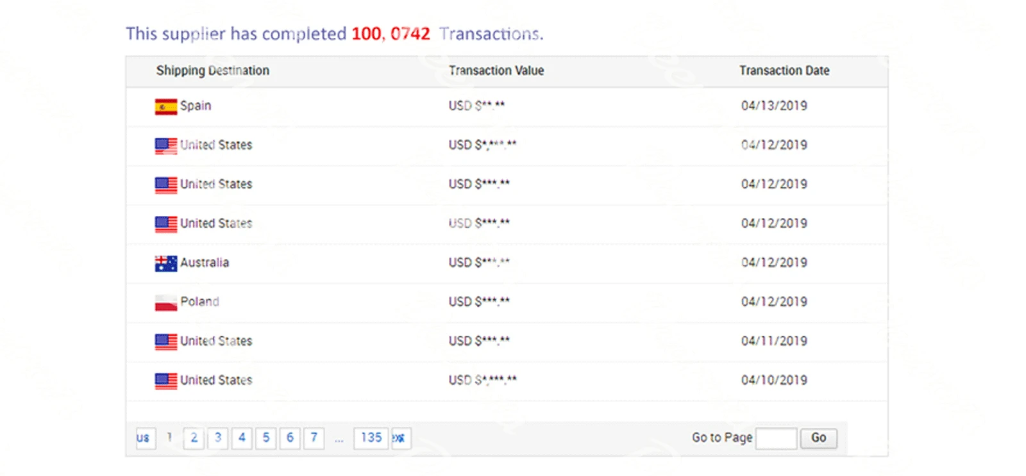Go to pagination page 3

pos(218,438)
